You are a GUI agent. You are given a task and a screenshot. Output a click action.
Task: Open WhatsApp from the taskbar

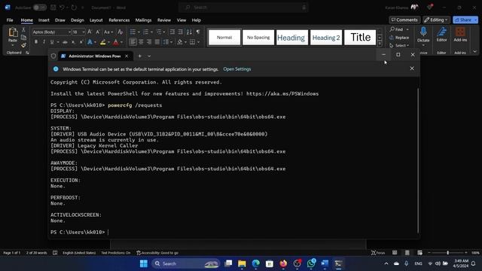311,263
